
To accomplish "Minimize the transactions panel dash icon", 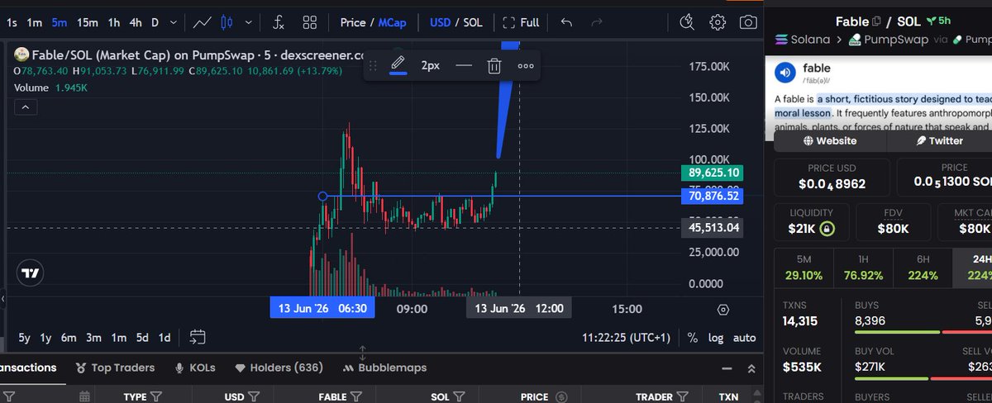I will pyautogui.click(x=727, y=368).
